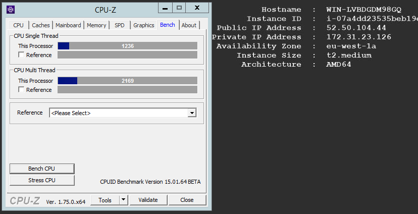Open the SPD tab

[x=120, y=25]
